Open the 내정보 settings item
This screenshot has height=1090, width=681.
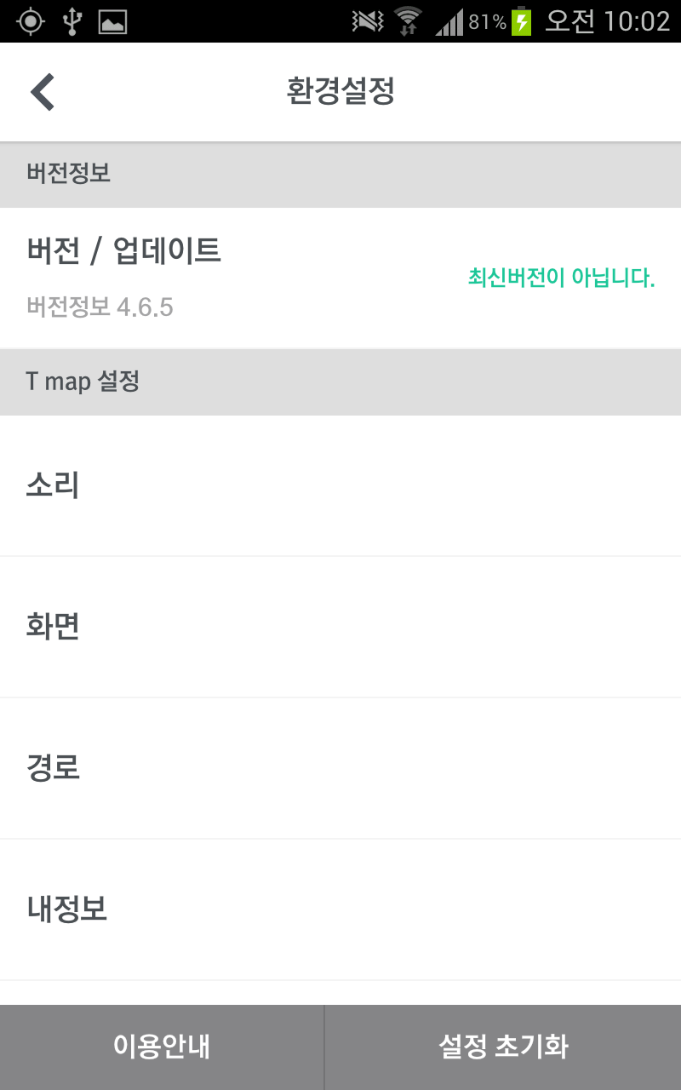pyautogui.click(x=340, y=909)
